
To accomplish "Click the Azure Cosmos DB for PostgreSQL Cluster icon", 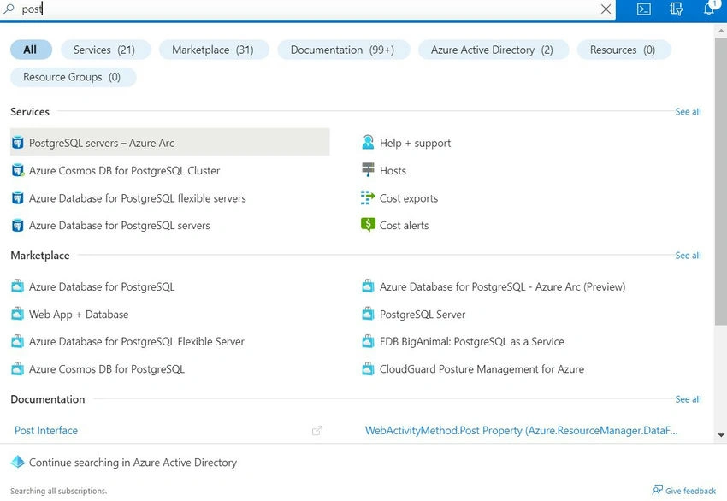I will pos(18,170).
